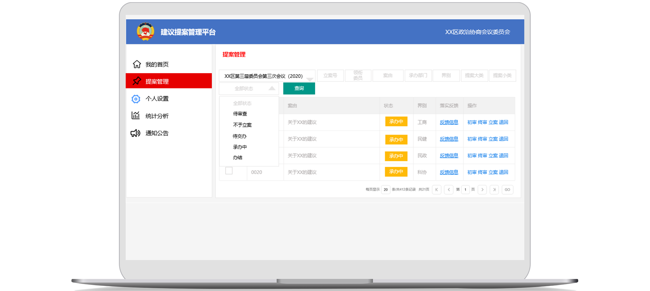Open 提案管理 in sidebar
The height and width of the screenshot is (291, 650).
click(169, 81)
